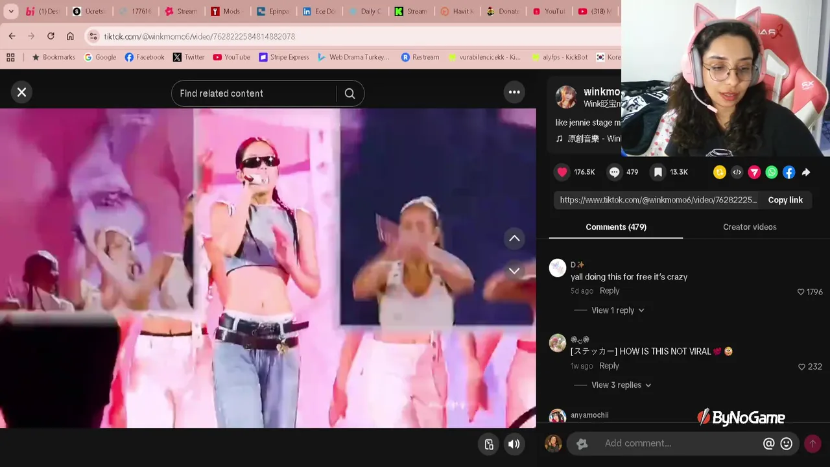Image resolution: width=830 pixels, height=467 pixels.
Task: Bookmark the video with save icon
Action: (658, 172)
